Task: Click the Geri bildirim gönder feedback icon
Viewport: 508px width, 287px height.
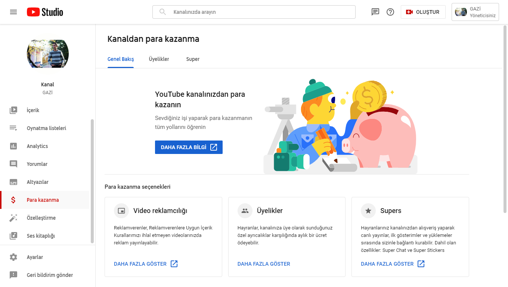Action: click(x=13, y=275)
